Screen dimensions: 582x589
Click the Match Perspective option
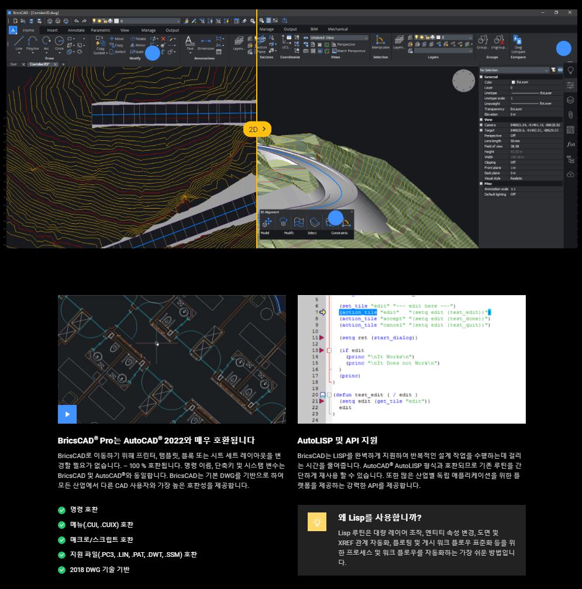coord(349,51)
